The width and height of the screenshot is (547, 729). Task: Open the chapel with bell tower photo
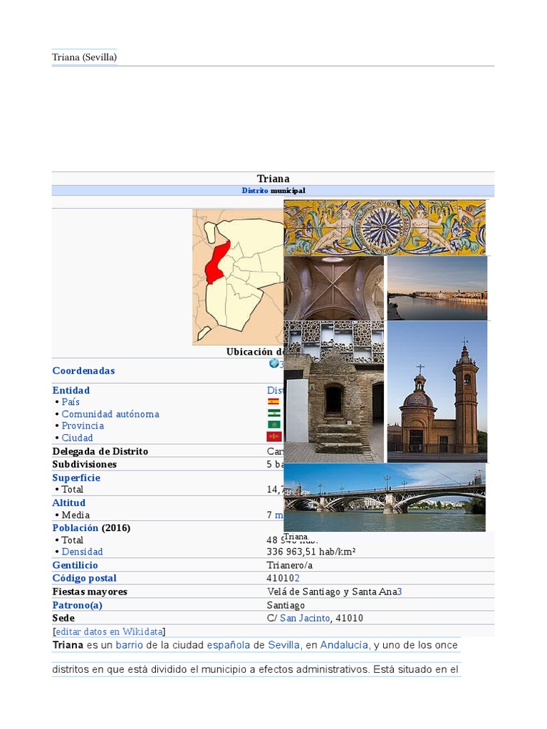437,392
